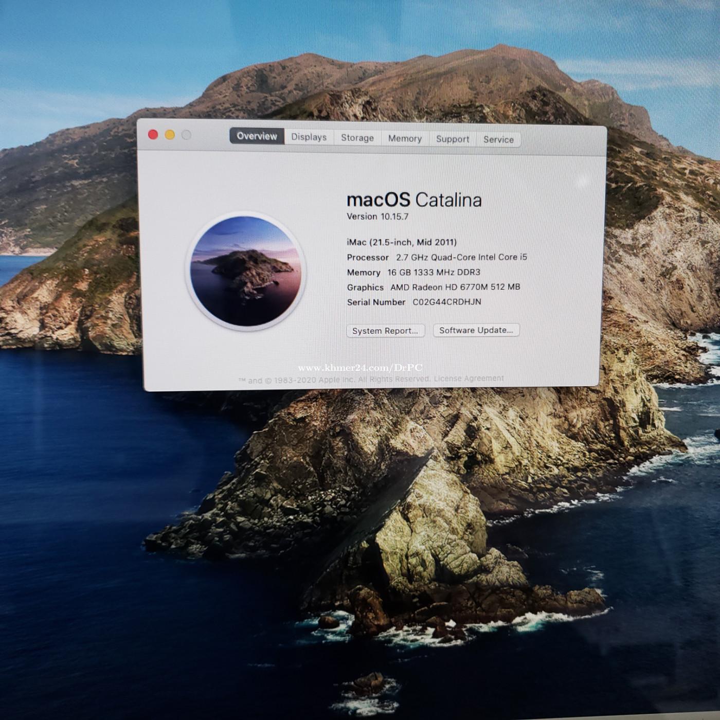The width and height of the screenshot is (720, 720).
Task: Open the Service tab
Action: [498, 139]
